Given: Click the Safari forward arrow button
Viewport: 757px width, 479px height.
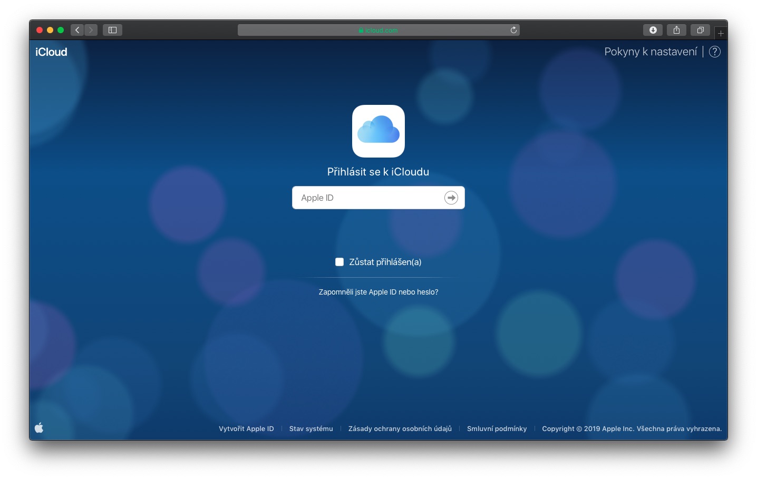Looking at the screenshot, I should pos(91,30).
